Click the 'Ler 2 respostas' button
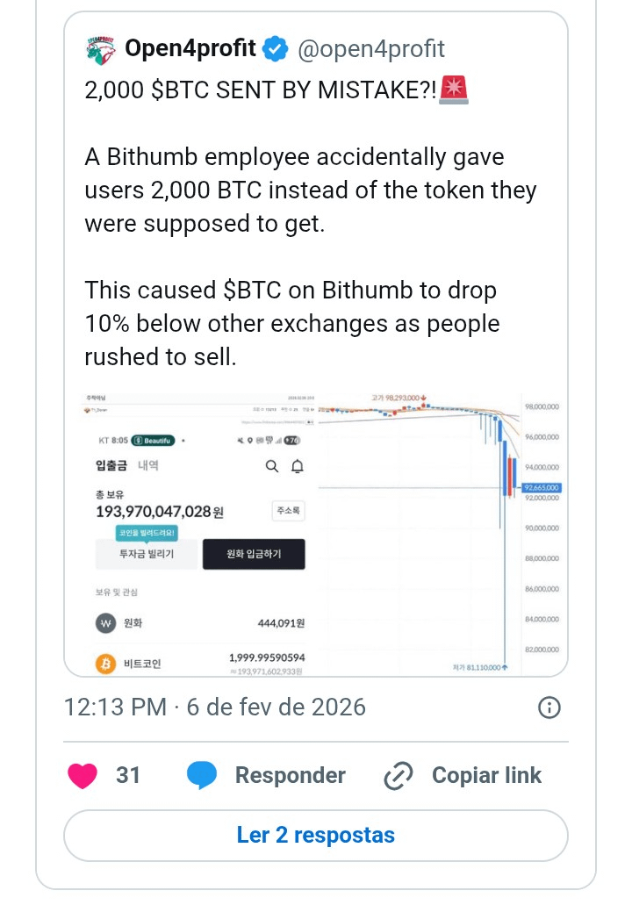 tap(316, 834)
